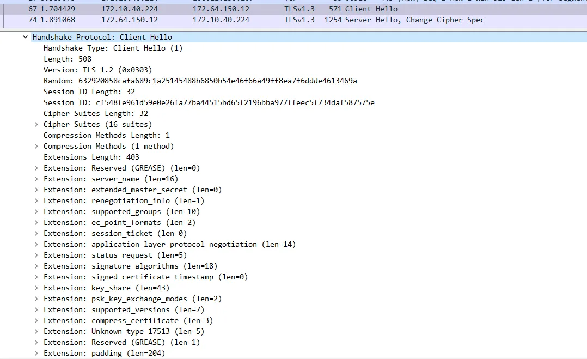Viewport: 587px width, 359px height.
Task: Expand Compression Methods (1 method) node
Action: (36, 146)
